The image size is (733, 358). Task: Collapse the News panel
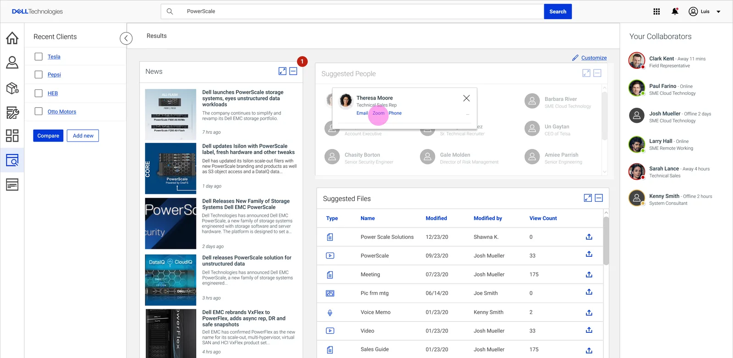[x=293, y=71]
